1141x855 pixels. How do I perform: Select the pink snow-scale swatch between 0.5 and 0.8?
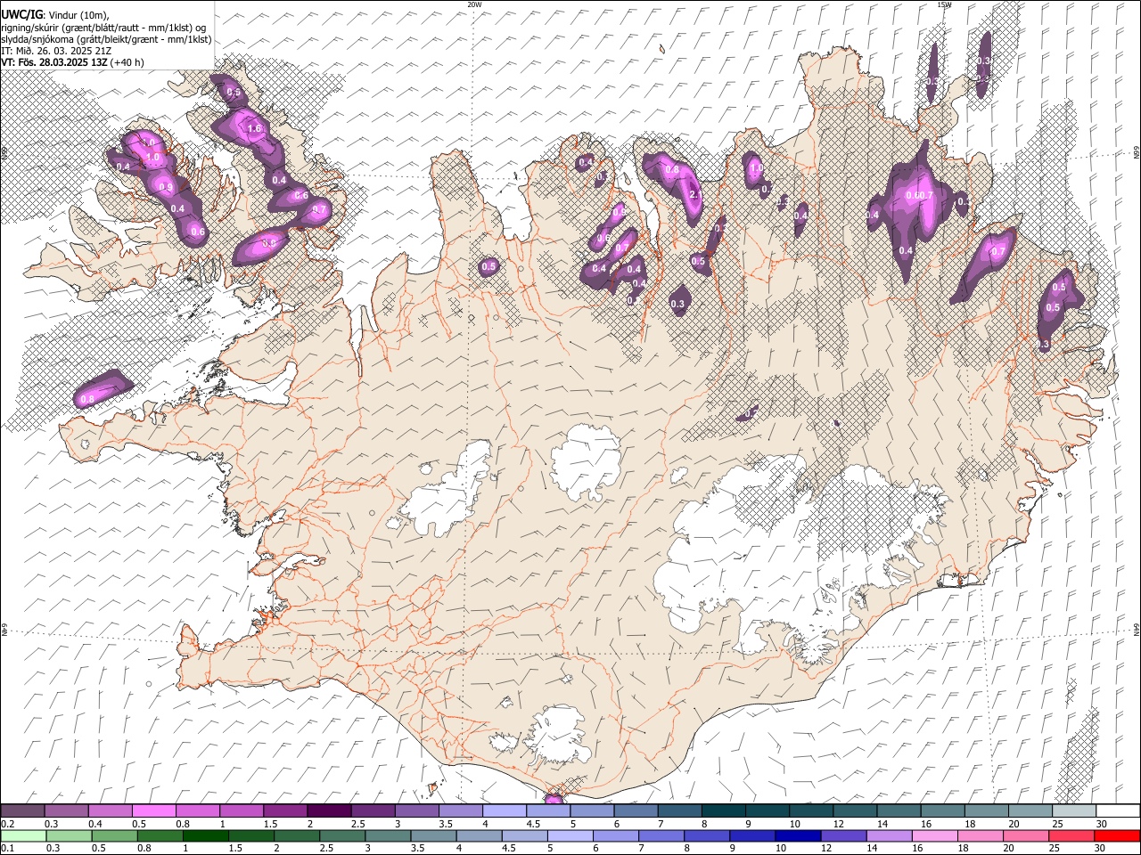pos(153,811)
